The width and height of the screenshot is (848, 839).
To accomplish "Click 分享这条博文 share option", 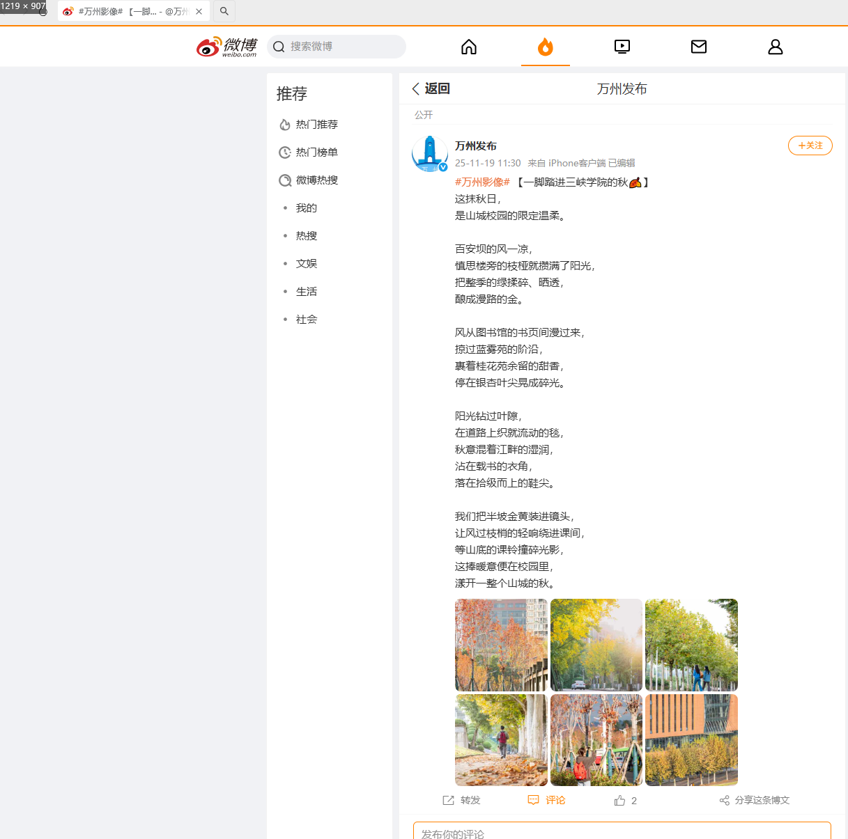I will point(755,801).
